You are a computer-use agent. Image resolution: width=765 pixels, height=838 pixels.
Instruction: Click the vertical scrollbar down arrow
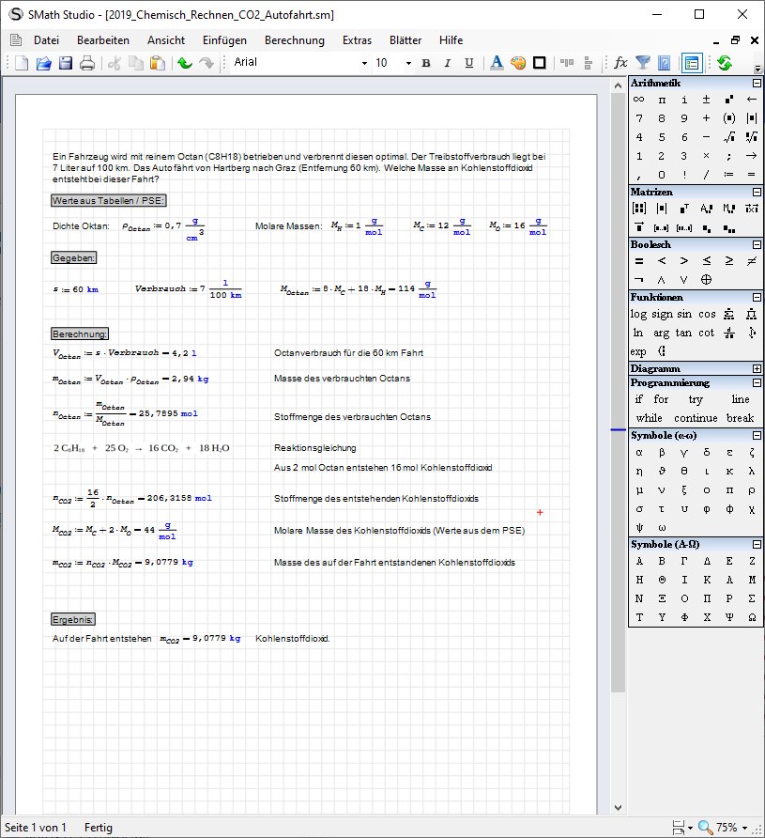coord(619,808)
